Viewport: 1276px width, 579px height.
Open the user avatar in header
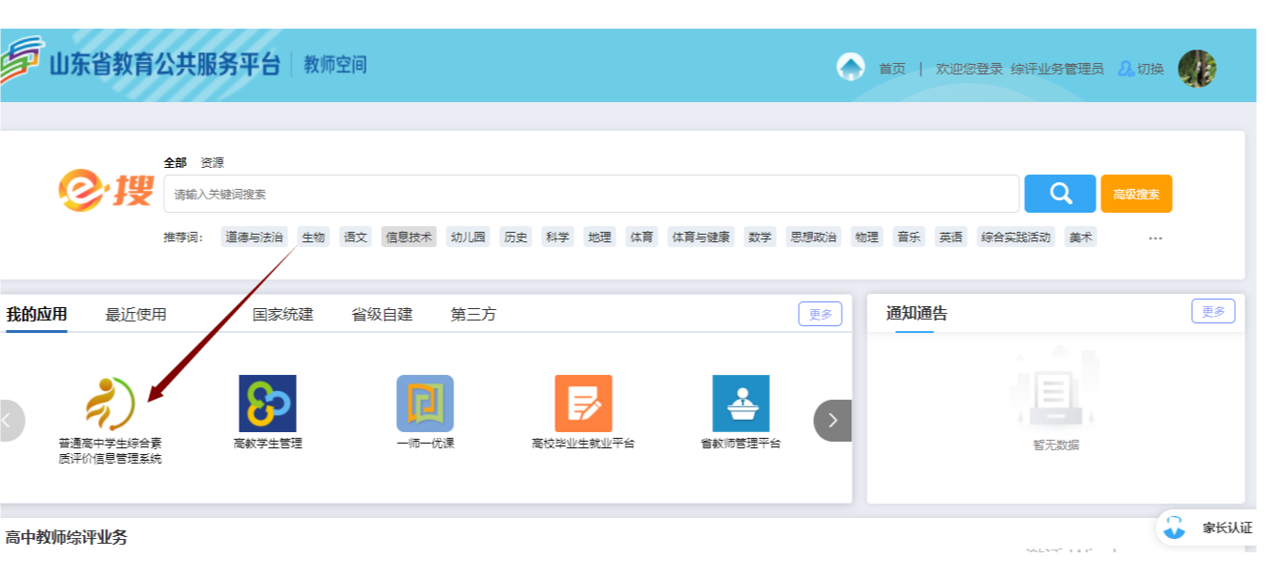click(1197, 68)
